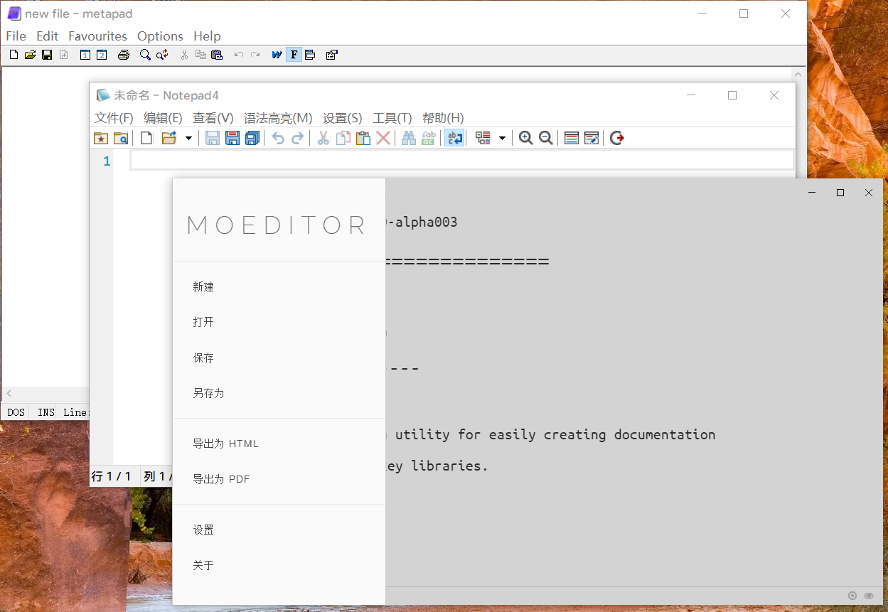Viewport: 888px width, 612px height.
Task: Click the Save floppy icon in metapad
Action: 47,55
